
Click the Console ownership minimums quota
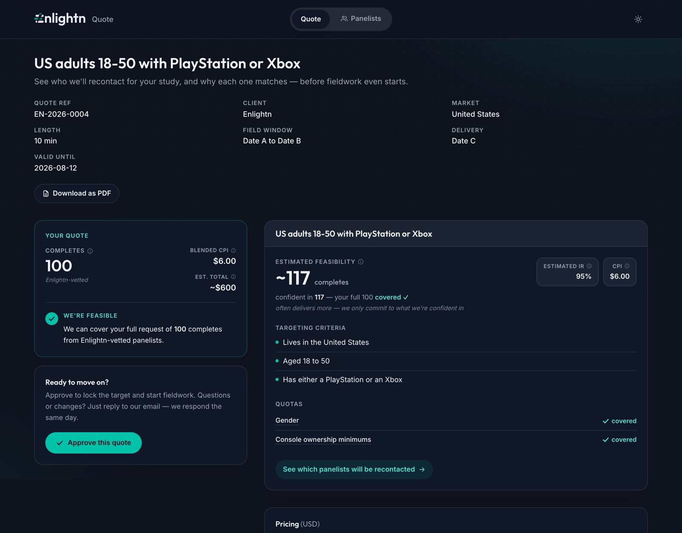coord(323,440)
